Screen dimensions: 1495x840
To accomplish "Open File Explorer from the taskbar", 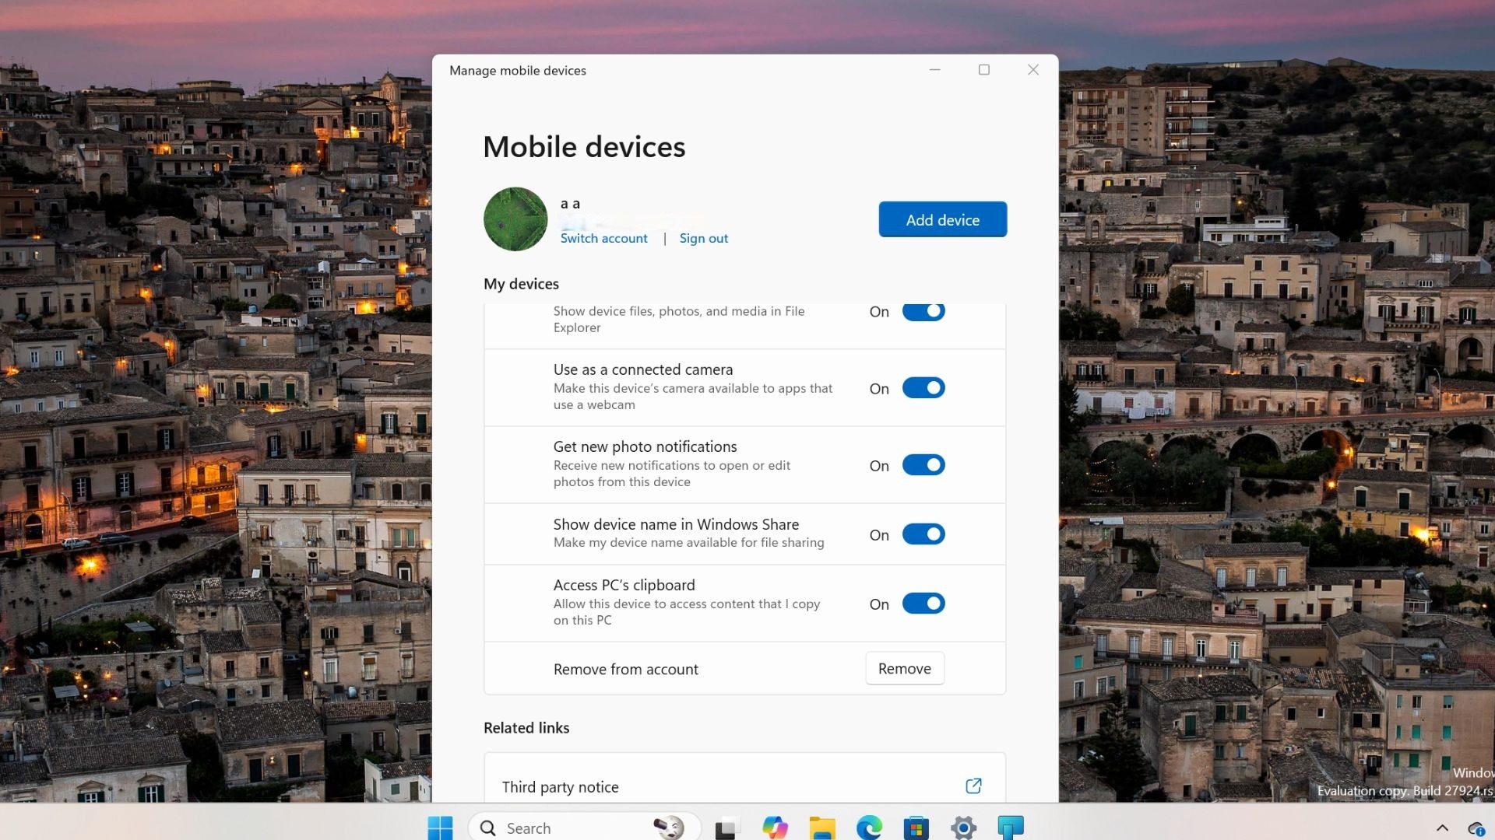I will pyautogui.click(x=822, y=827).
